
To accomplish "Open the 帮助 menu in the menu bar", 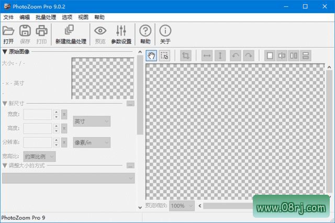I will click(x=99, y=17).
